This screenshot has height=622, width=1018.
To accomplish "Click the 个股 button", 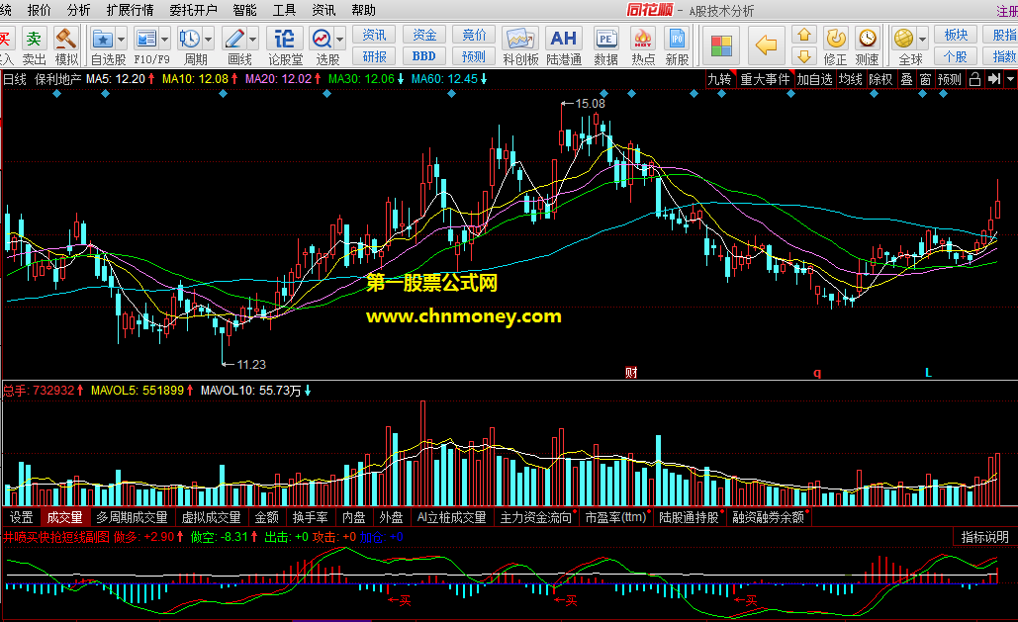I will [956, 56].
